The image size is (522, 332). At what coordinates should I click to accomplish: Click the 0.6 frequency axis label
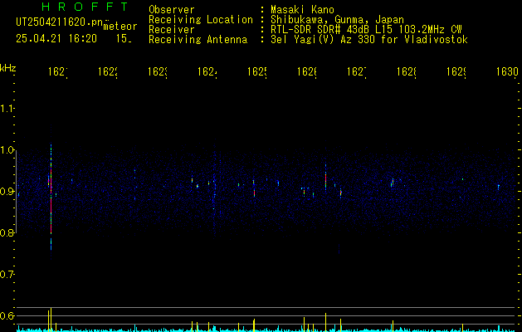tap(7, 315)
